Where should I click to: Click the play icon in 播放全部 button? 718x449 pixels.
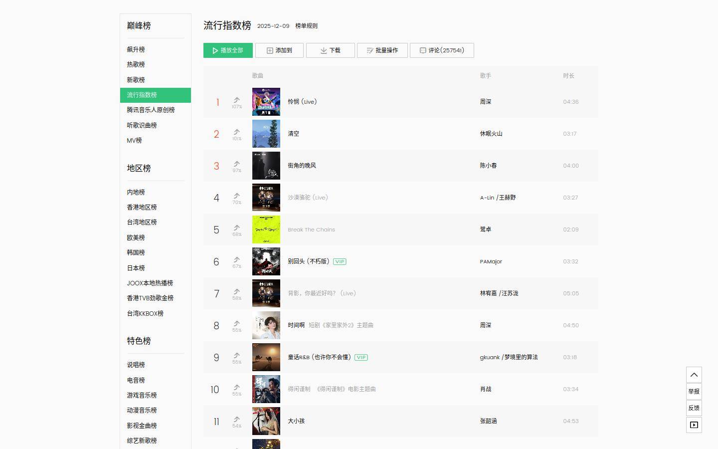215,50
